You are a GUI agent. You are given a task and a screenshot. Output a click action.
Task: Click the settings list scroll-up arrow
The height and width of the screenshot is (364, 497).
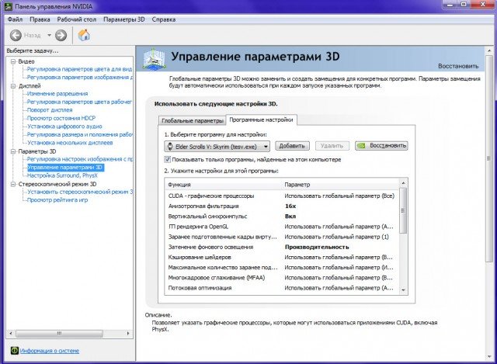coord(403,183)
